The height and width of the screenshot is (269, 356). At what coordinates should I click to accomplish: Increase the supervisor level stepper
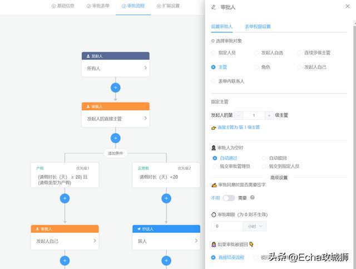(x=269, y=115)
